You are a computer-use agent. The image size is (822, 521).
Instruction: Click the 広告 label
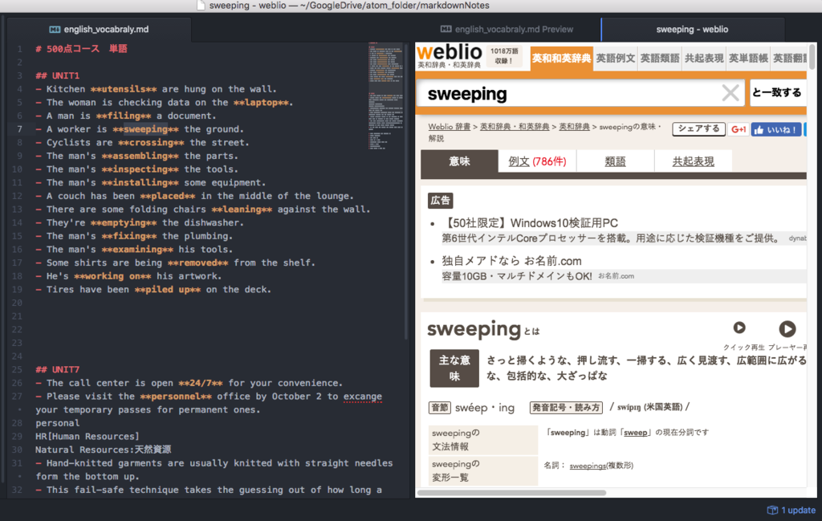(441, 200)
